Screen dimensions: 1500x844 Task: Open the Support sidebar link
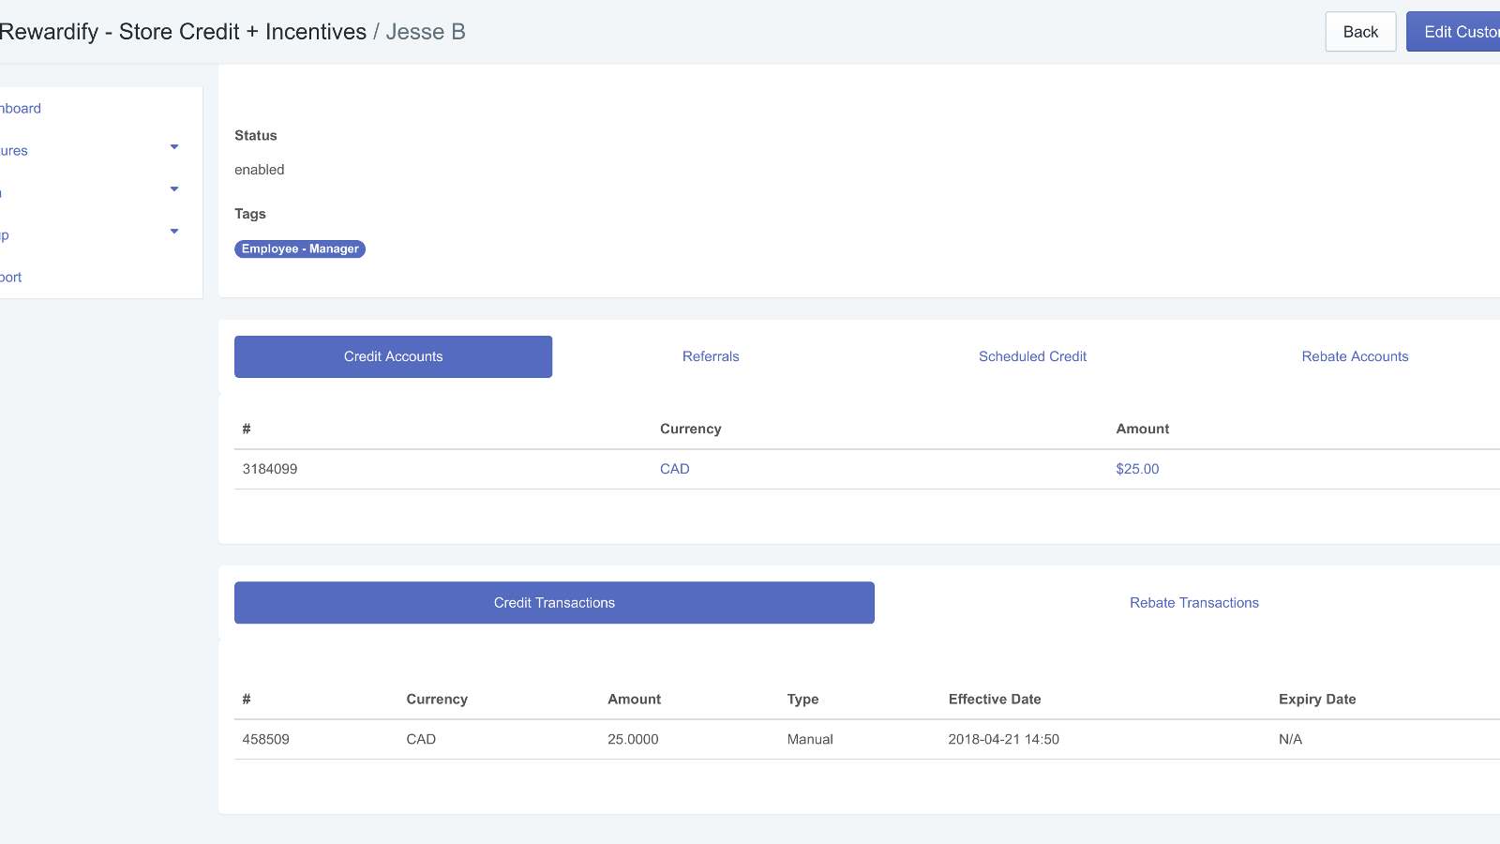click(11, 278)
